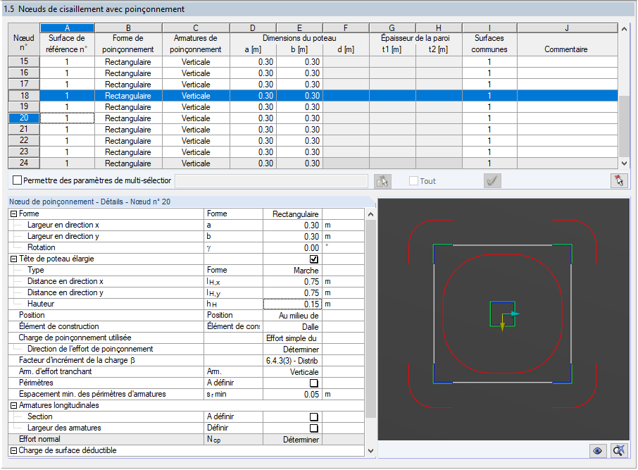Click details panel scrollbar down arrow

pos(370,450)
